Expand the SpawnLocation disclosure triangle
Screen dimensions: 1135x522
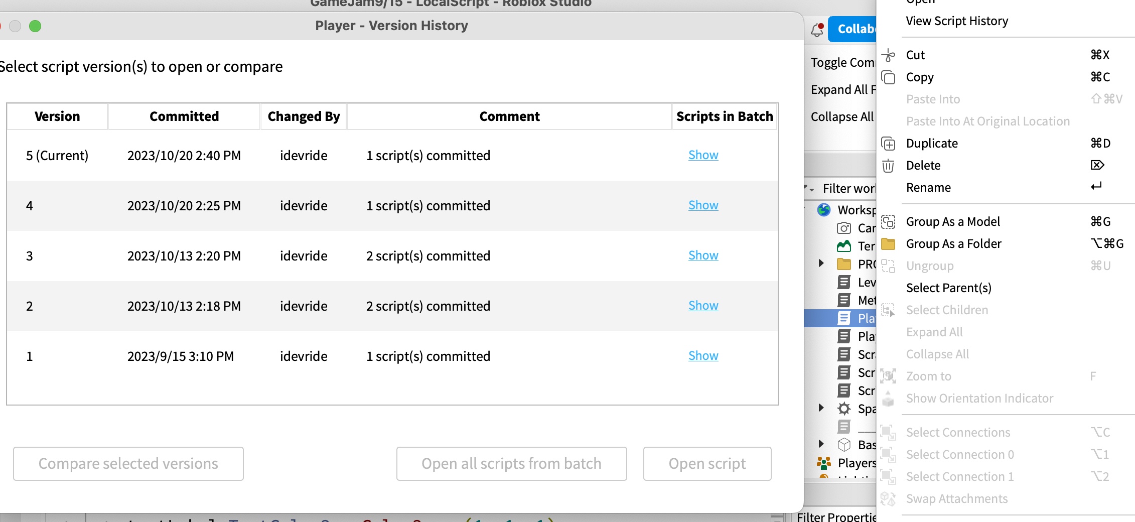[x=821, y=408]
